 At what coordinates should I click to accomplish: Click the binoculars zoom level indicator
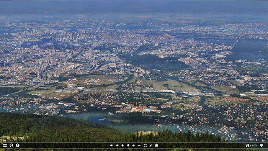click(247, 145)
